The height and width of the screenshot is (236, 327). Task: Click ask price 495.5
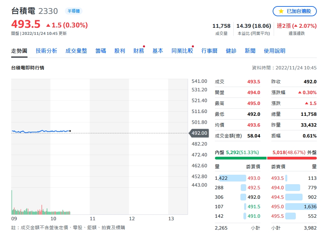(x=277, y=216)
